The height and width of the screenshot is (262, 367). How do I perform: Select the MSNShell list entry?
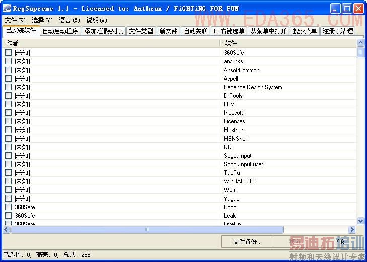click(236, 139)
